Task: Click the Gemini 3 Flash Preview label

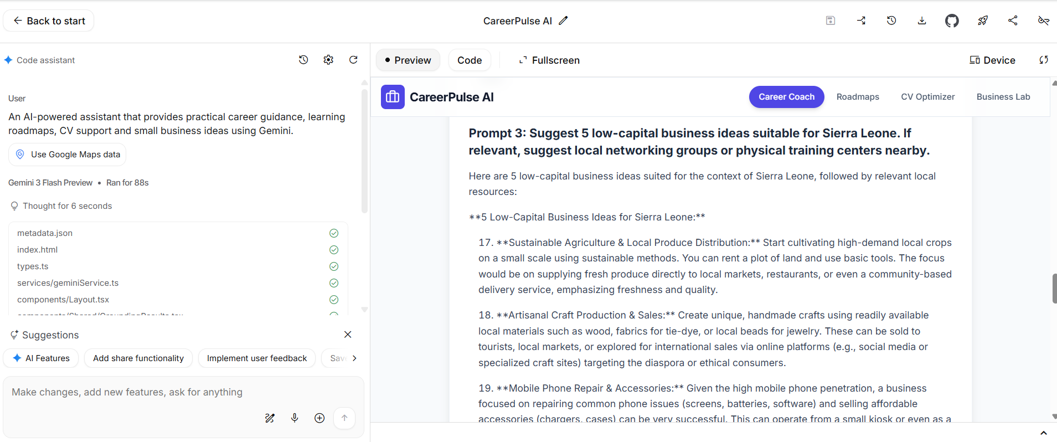Action: [x=50, y=183]
